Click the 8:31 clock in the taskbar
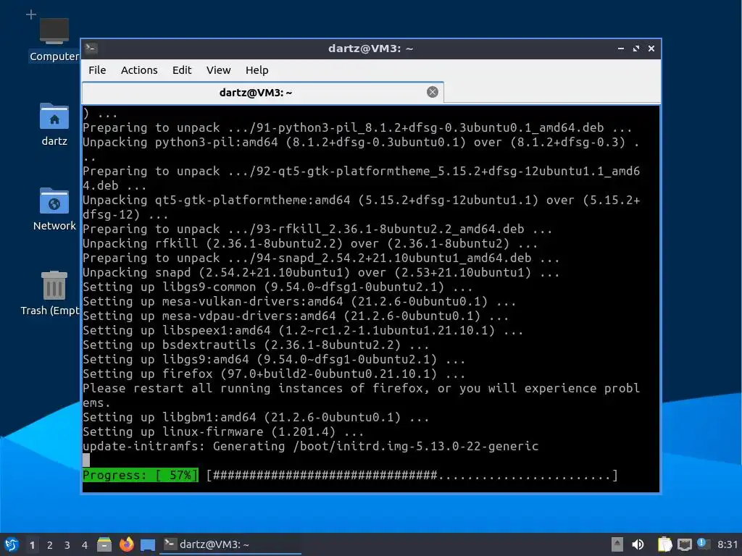 (728, 544)
